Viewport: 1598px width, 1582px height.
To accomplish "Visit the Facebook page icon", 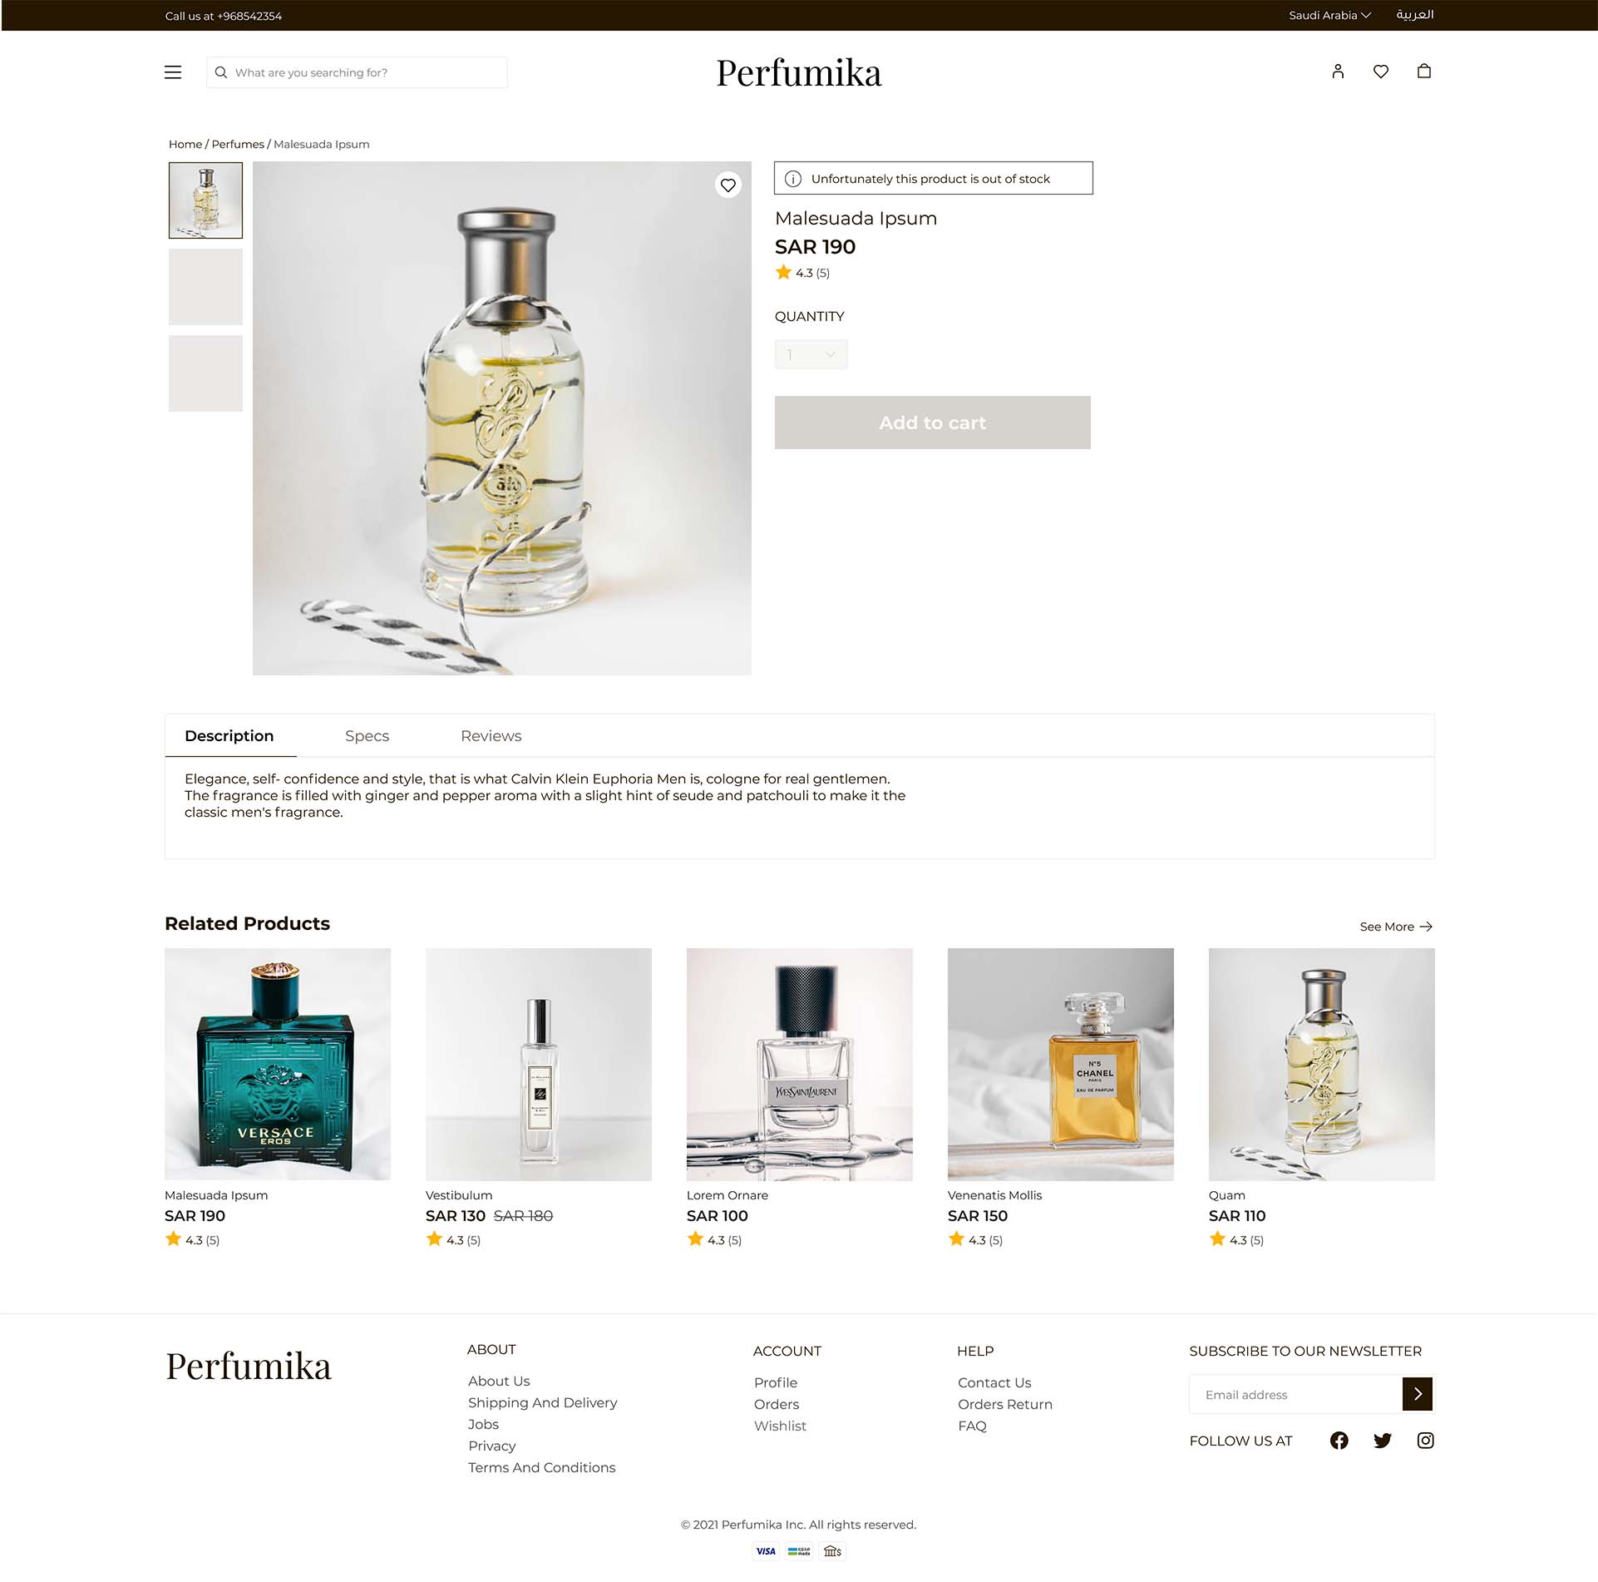I will pos(1339,1441).
